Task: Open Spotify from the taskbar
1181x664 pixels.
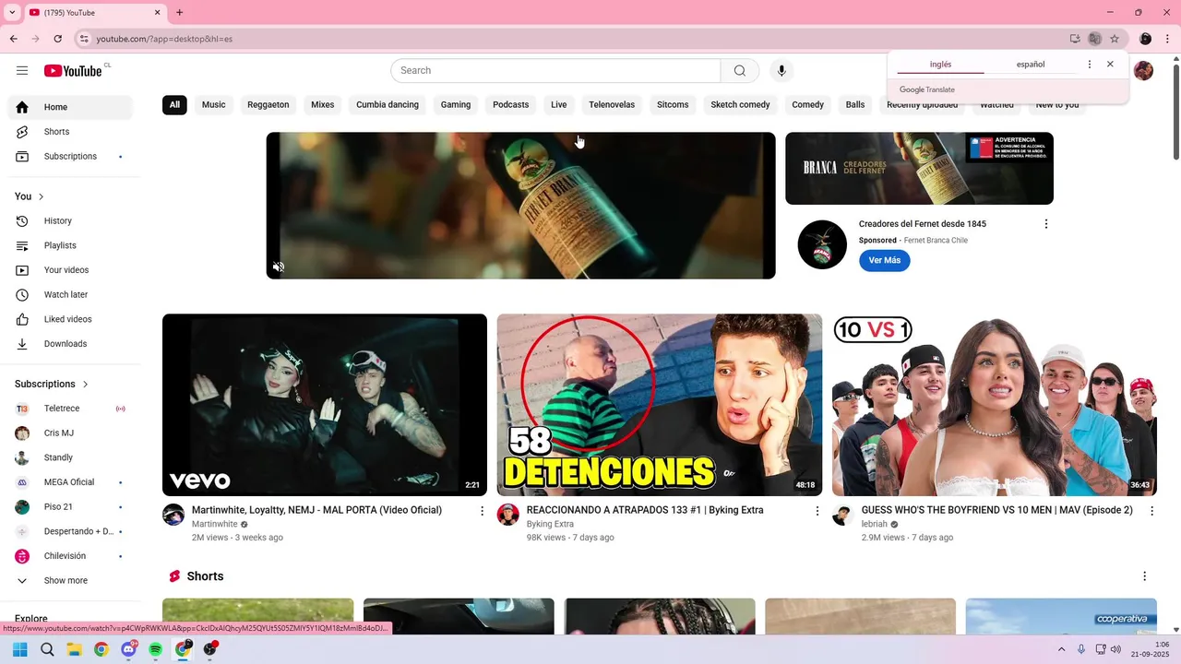Action: [x=156, y=649]
